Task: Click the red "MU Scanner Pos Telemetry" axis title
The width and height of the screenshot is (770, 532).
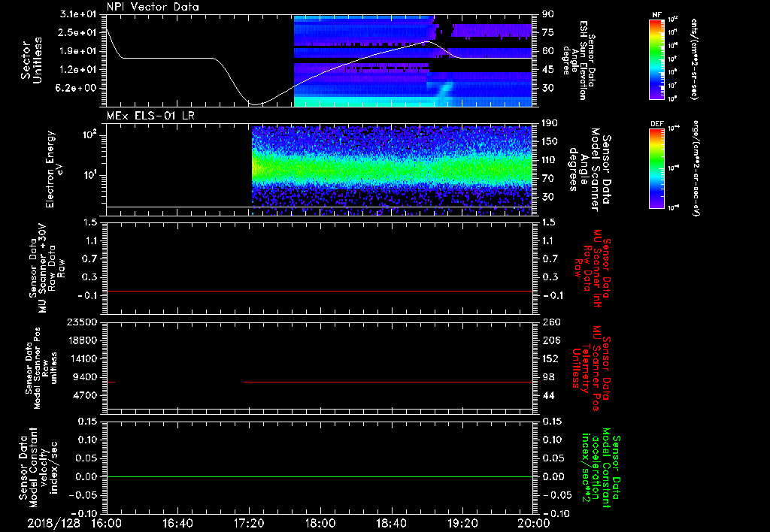Action: (x=592, y=368)
